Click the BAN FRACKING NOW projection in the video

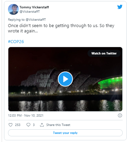point(45,81)
